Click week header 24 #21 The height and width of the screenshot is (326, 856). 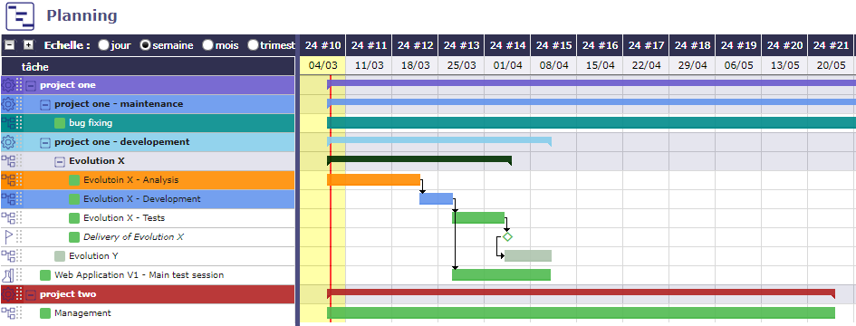831,45
